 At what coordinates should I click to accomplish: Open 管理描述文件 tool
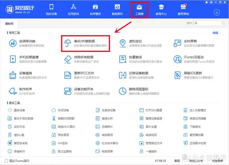coord(151,143)
